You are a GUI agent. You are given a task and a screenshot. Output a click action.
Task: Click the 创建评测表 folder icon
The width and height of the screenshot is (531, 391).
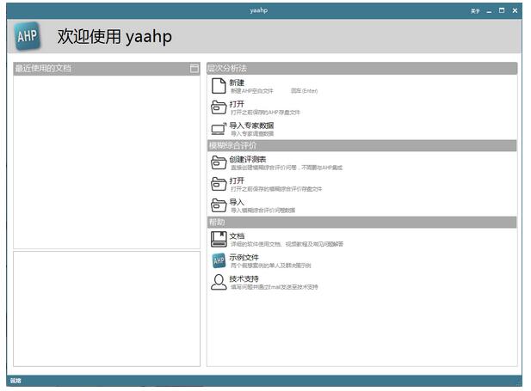pyautogui.click(x=219, y=162)
